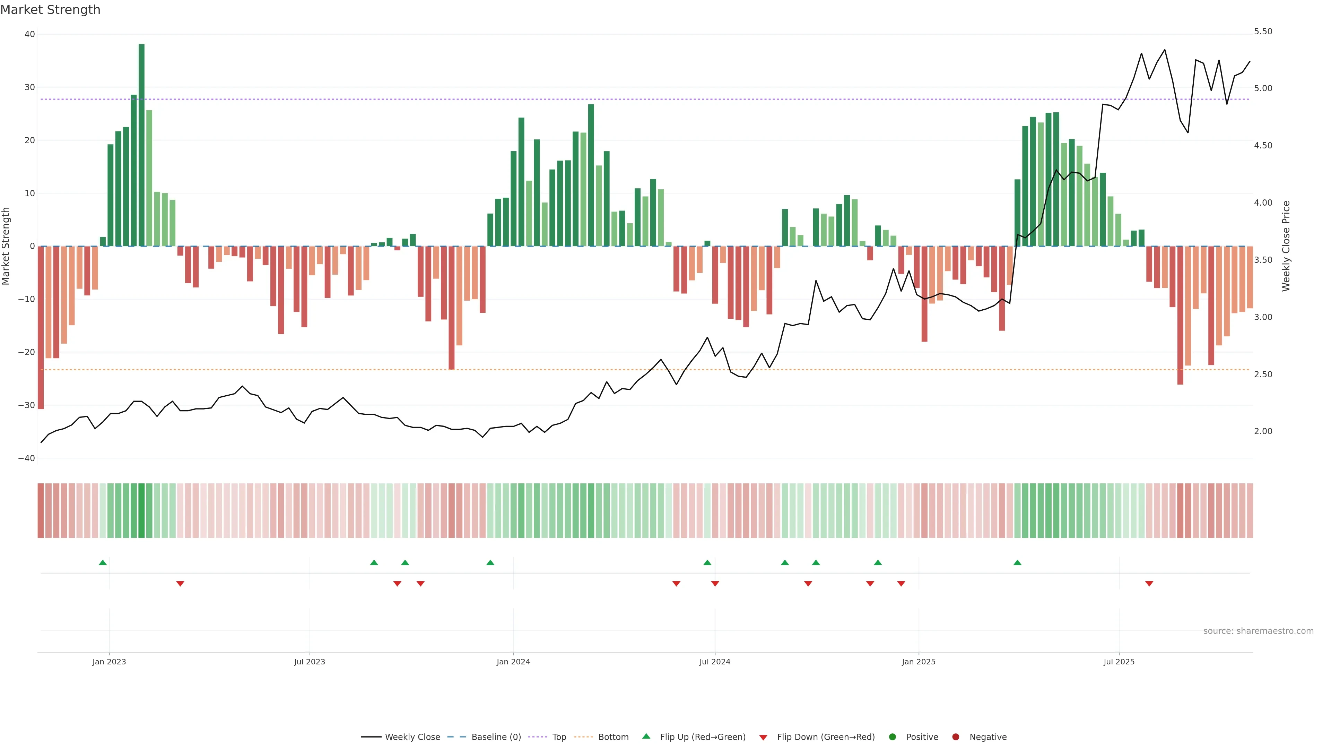This screenshot has height=749, width=1331.
Task: Click the Market Strength chart title
Action: (x=50, y=10)
